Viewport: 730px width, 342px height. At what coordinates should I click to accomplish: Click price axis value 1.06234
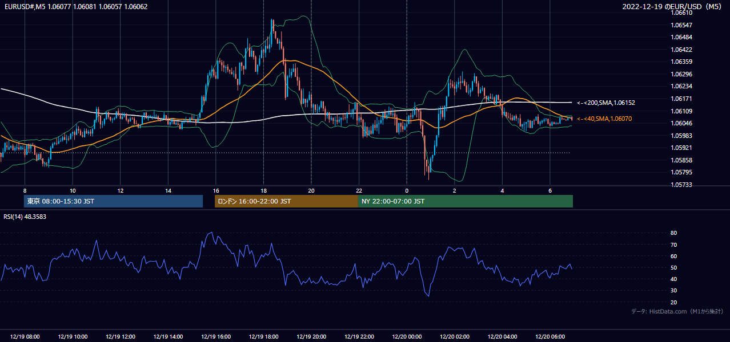point(682,86)
